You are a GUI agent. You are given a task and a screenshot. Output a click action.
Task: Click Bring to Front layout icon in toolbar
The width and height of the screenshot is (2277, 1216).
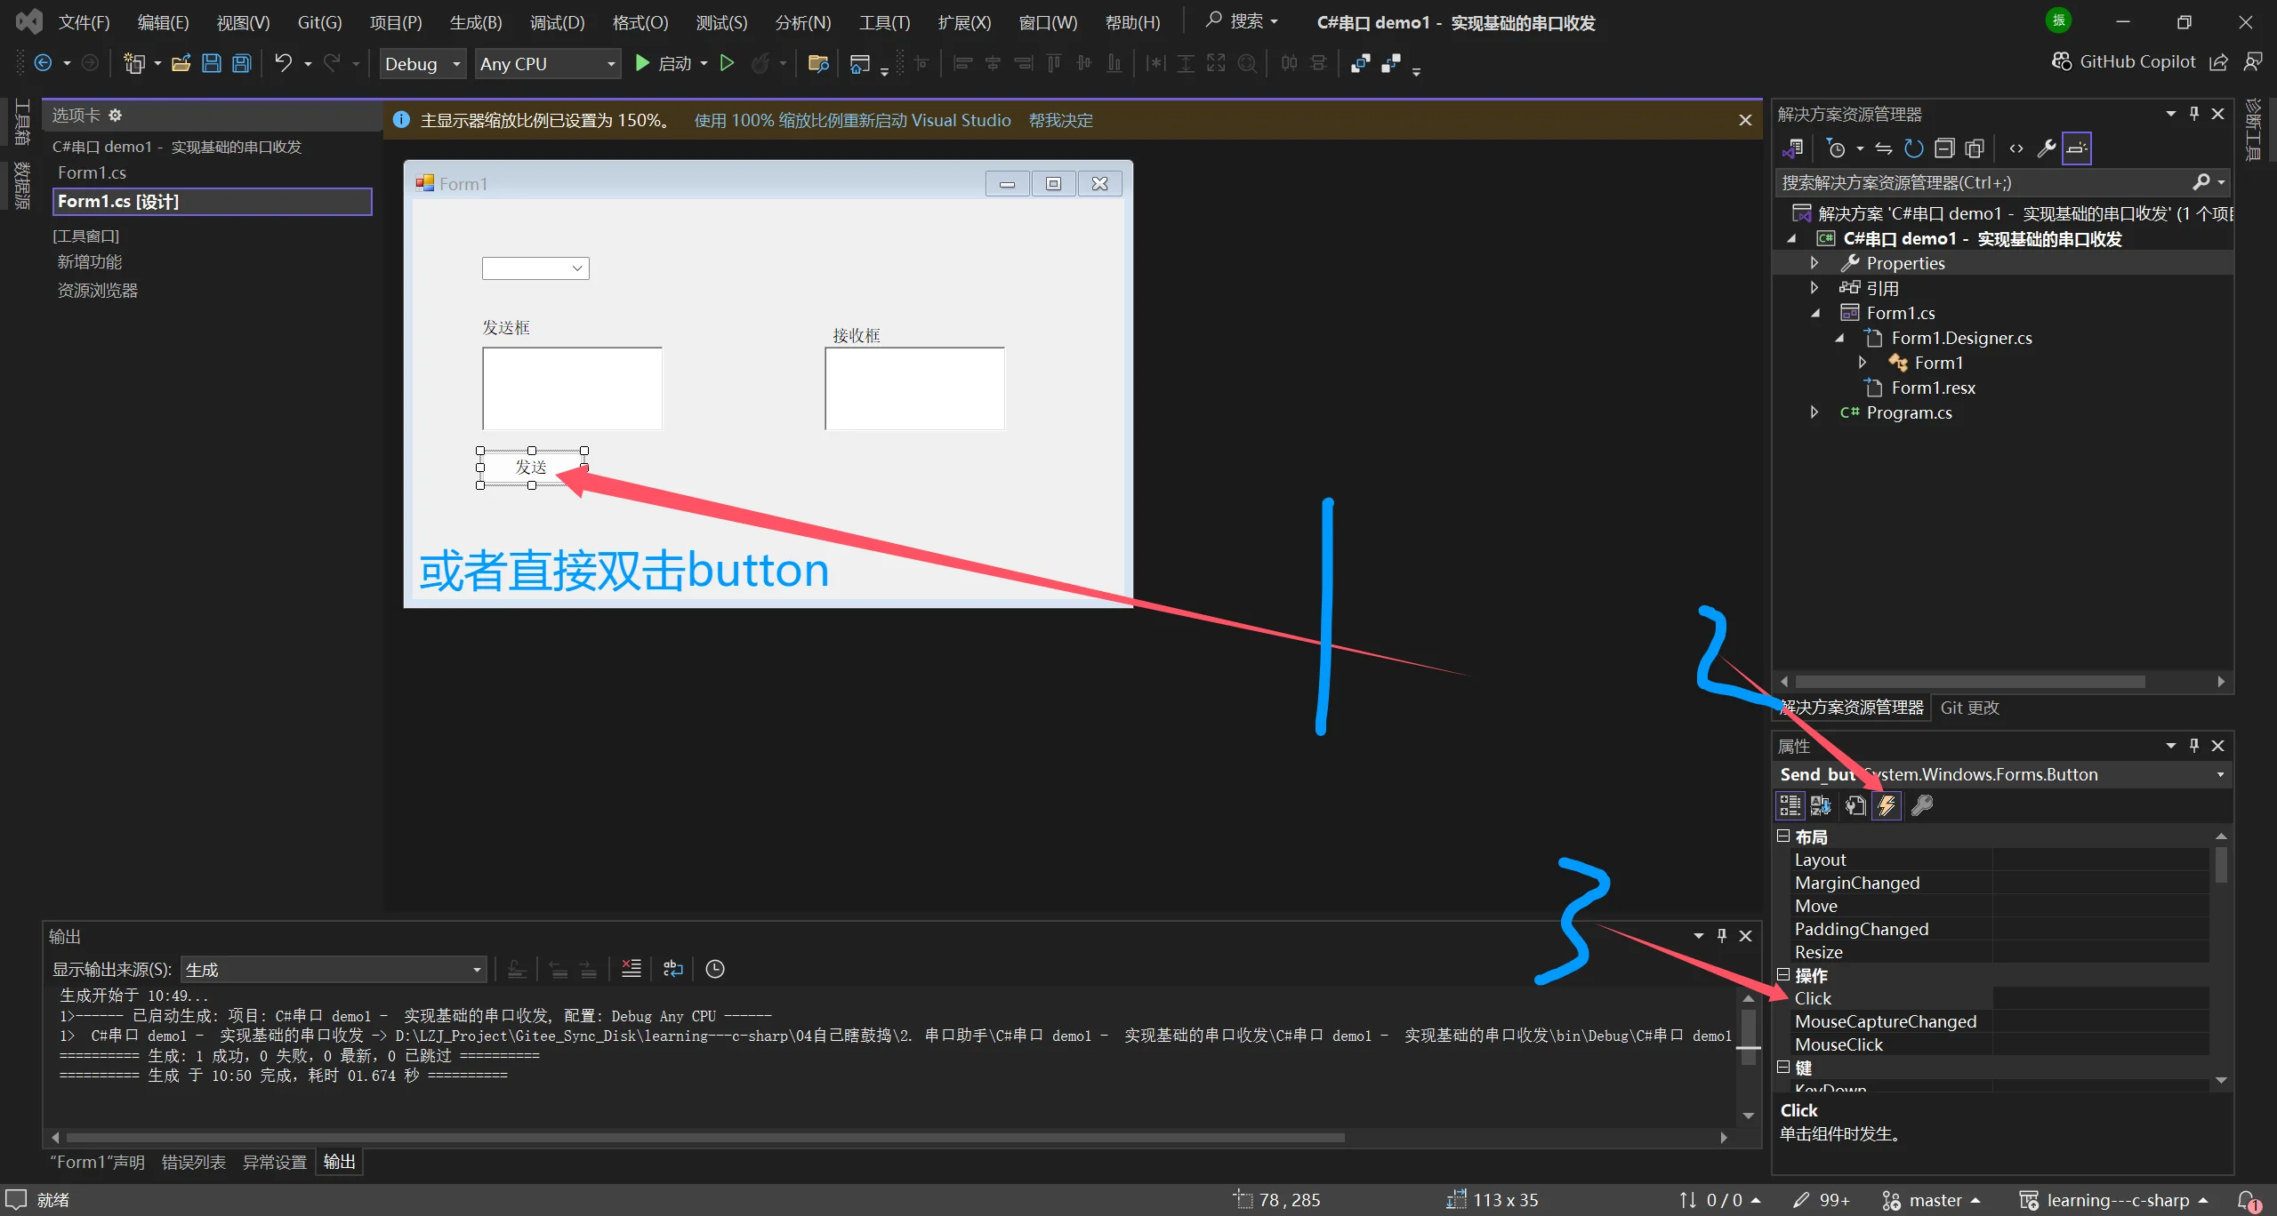click(x=1360, y=63)
